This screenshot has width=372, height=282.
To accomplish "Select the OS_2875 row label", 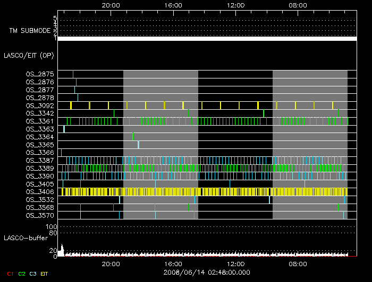I will click(x=40, y=74).
